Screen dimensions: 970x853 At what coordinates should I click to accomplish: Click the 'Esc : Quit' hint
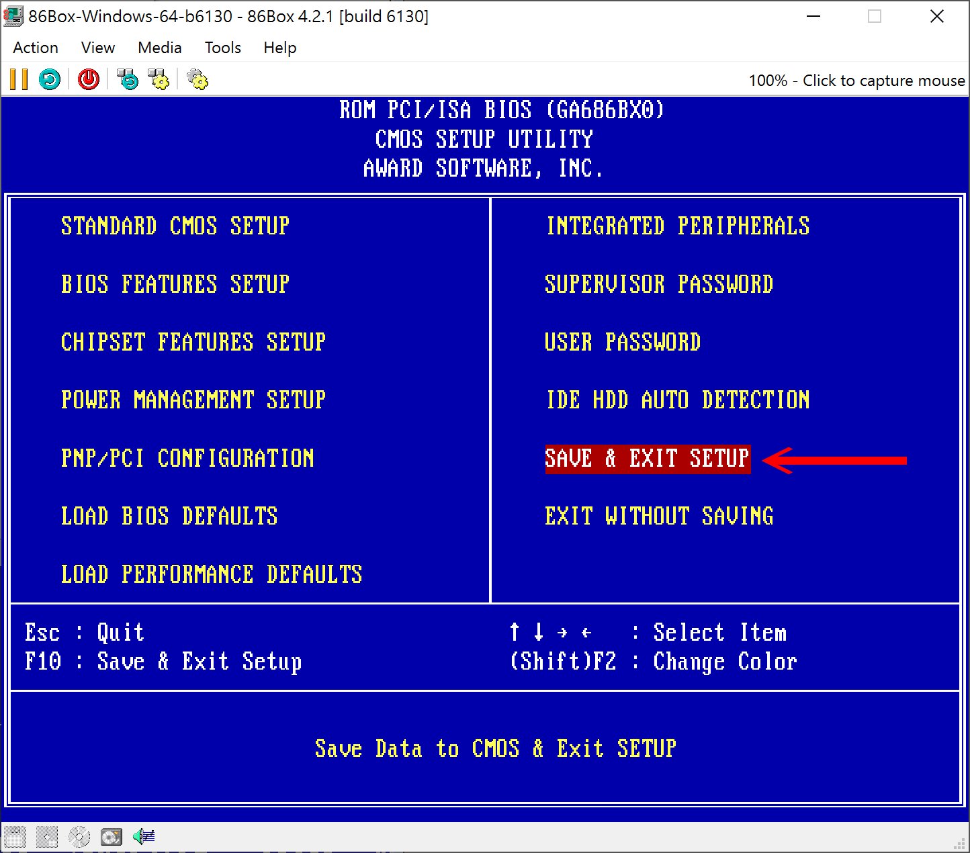click(85, 633)
